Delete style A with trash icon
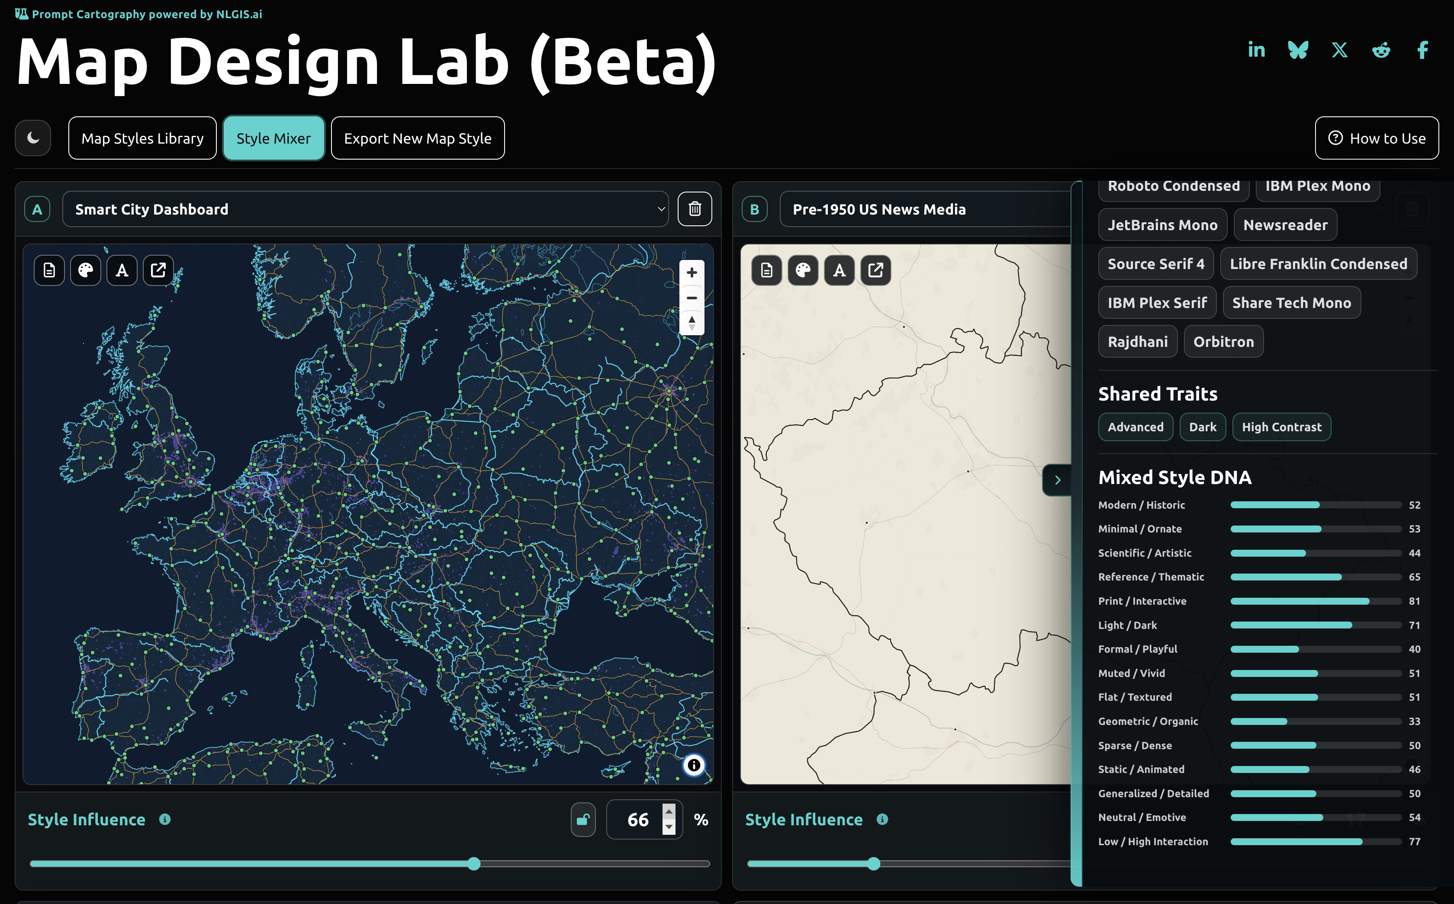This screenshot has width=1454, height=904. coord(695,209)
